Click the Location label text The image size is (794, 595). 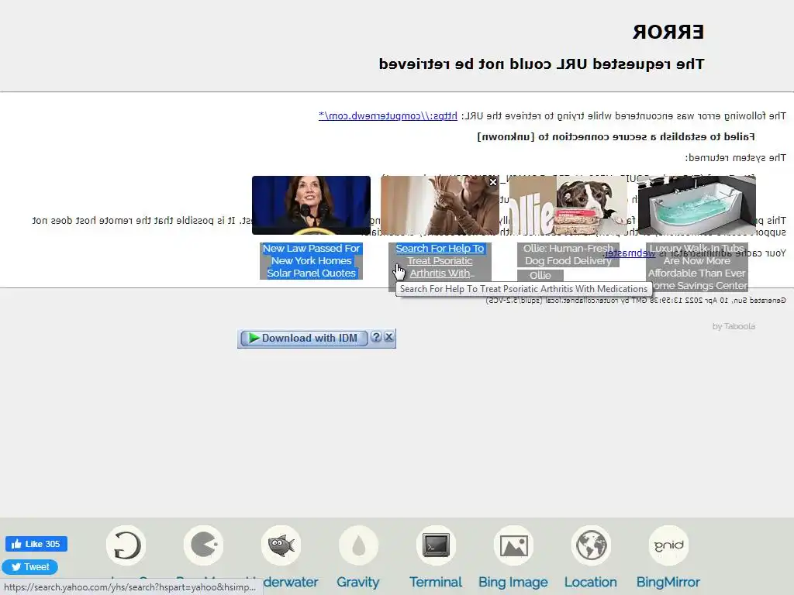coord(591,583)
